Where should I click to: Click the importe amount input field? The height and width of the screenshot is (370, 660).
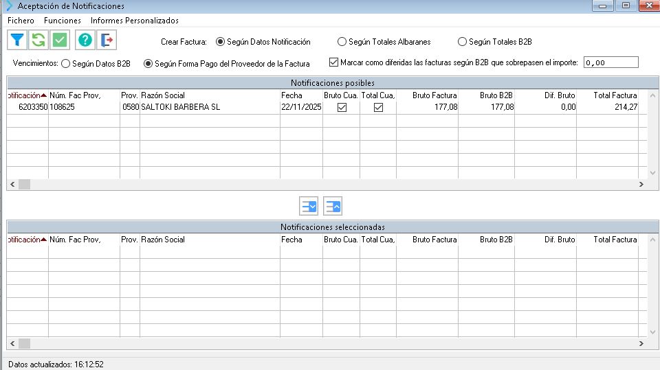point(610,62)
